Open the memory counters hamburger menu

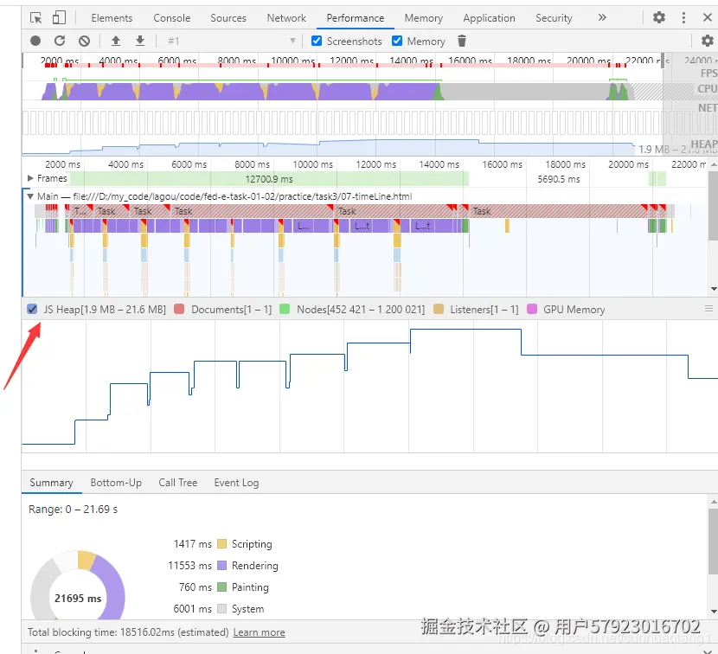point(708,309)
